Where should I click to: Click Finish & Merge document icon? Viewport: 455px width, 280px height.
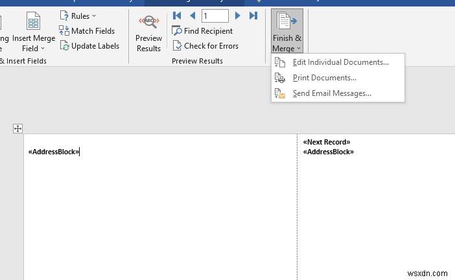tap(286, 21)
